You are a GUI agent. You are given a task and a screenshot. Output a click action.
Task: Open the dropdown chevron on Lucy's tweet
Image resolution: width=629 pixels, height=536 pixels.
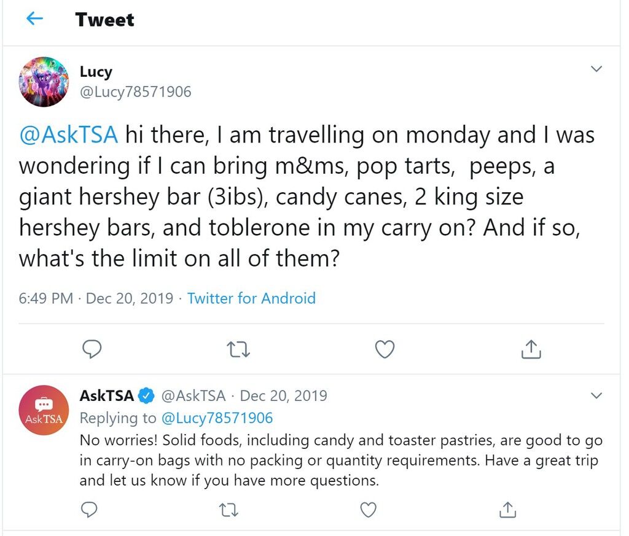(x=596, y=69)
